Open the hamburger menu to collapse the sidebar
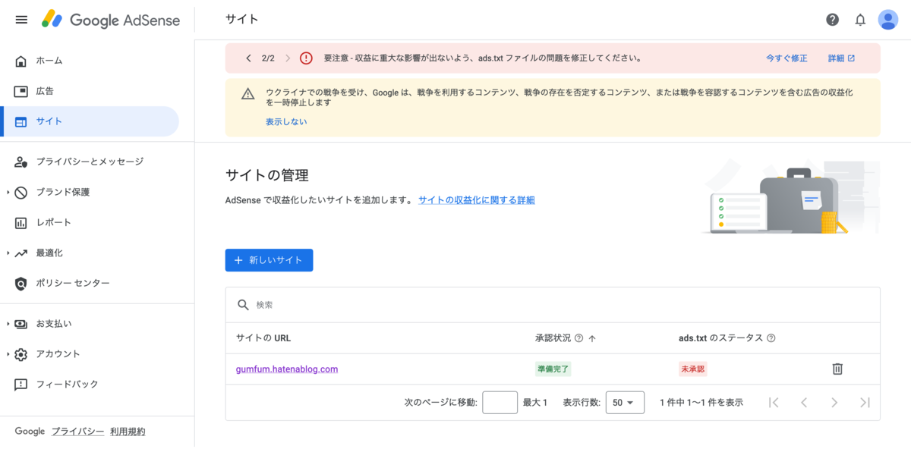 21,20
